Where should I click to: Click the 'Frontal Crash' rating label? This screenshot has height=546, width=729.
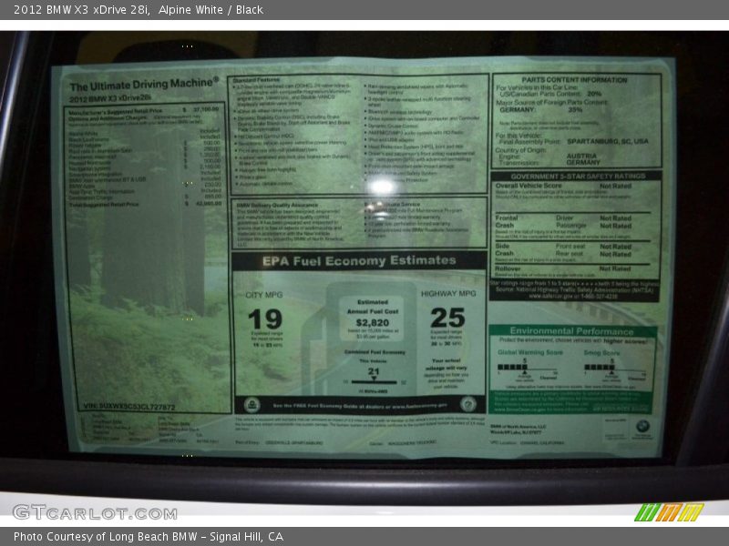click(x=507, y=221)
